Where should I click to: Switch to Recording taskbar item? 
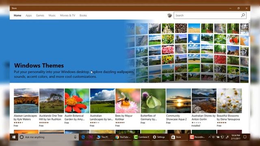point(197,137)
